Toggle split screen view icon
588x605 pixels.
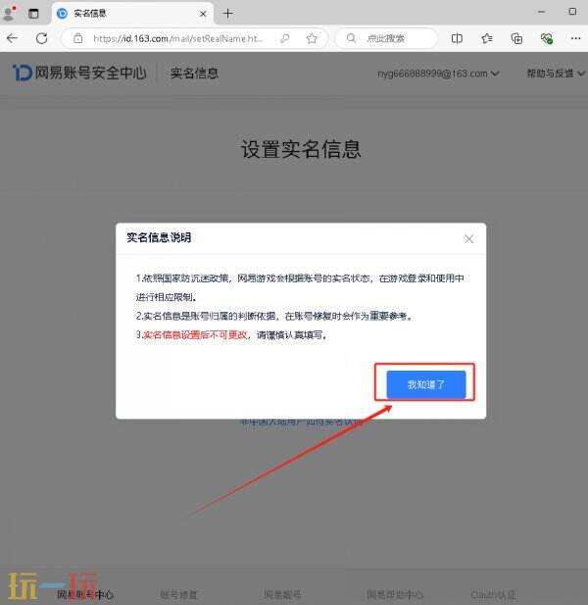coord(457,38)
